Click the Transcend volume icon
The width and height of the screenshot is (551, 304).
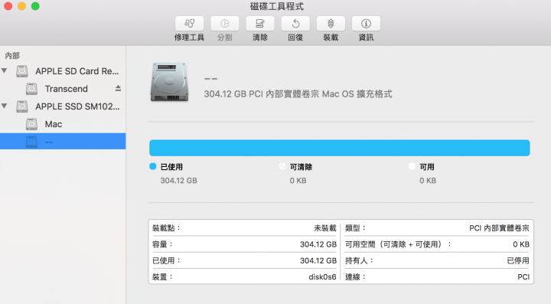point(31,89)
